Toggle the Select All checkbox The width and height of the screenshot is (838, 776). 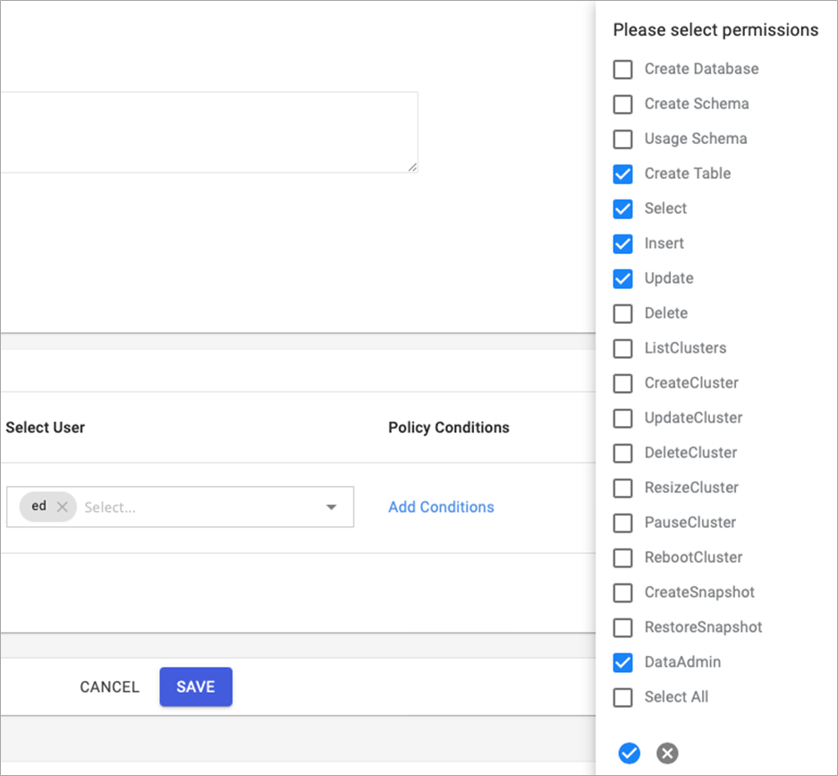tap(622, 697)
